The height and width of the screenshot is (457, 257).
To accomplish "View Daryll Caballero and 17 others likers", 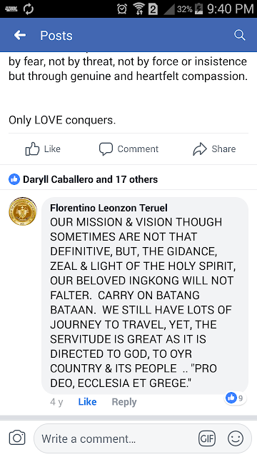I will click(x=91, y=179).
